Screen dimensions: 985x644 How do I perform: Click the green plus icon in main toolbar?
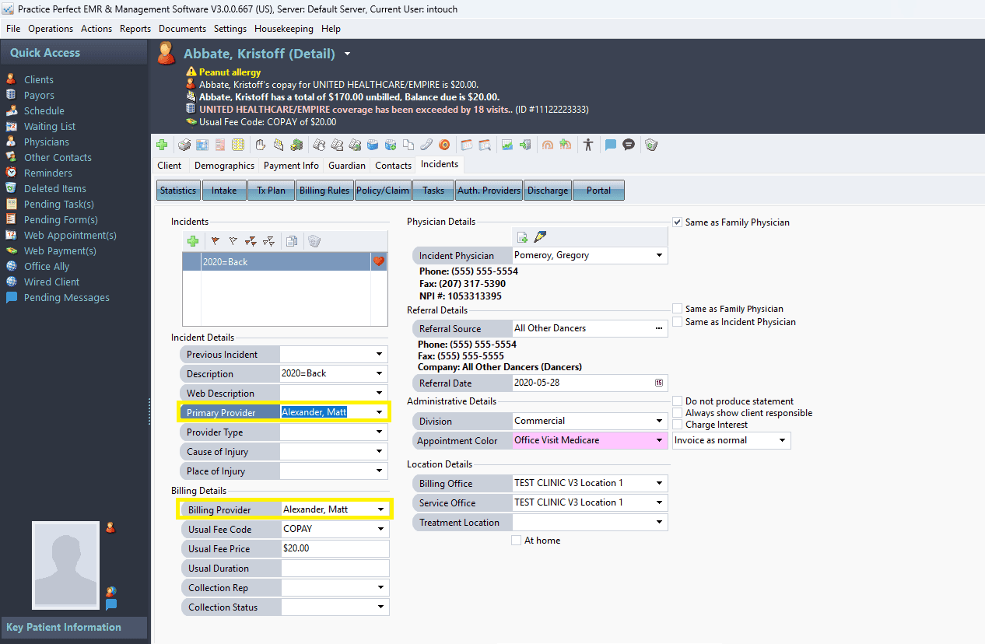(162, 145)
